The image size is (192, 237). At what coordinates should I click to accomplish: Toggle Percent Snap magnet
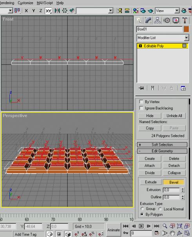92,234
